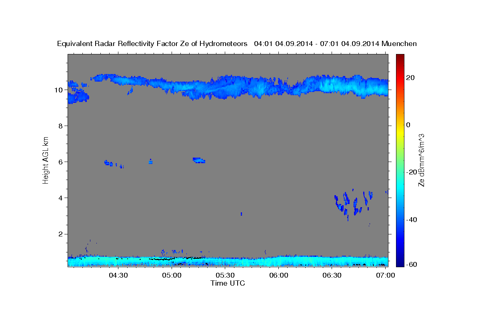Click the 'Time UTC' axis label
480x320 pixels.
click(x=228, y=283)
